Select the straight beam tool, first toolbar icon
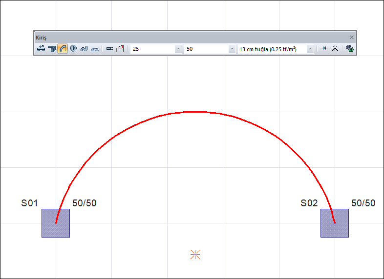Image resolution: width=384 pixels, height=279 pixels. point(41,49)
